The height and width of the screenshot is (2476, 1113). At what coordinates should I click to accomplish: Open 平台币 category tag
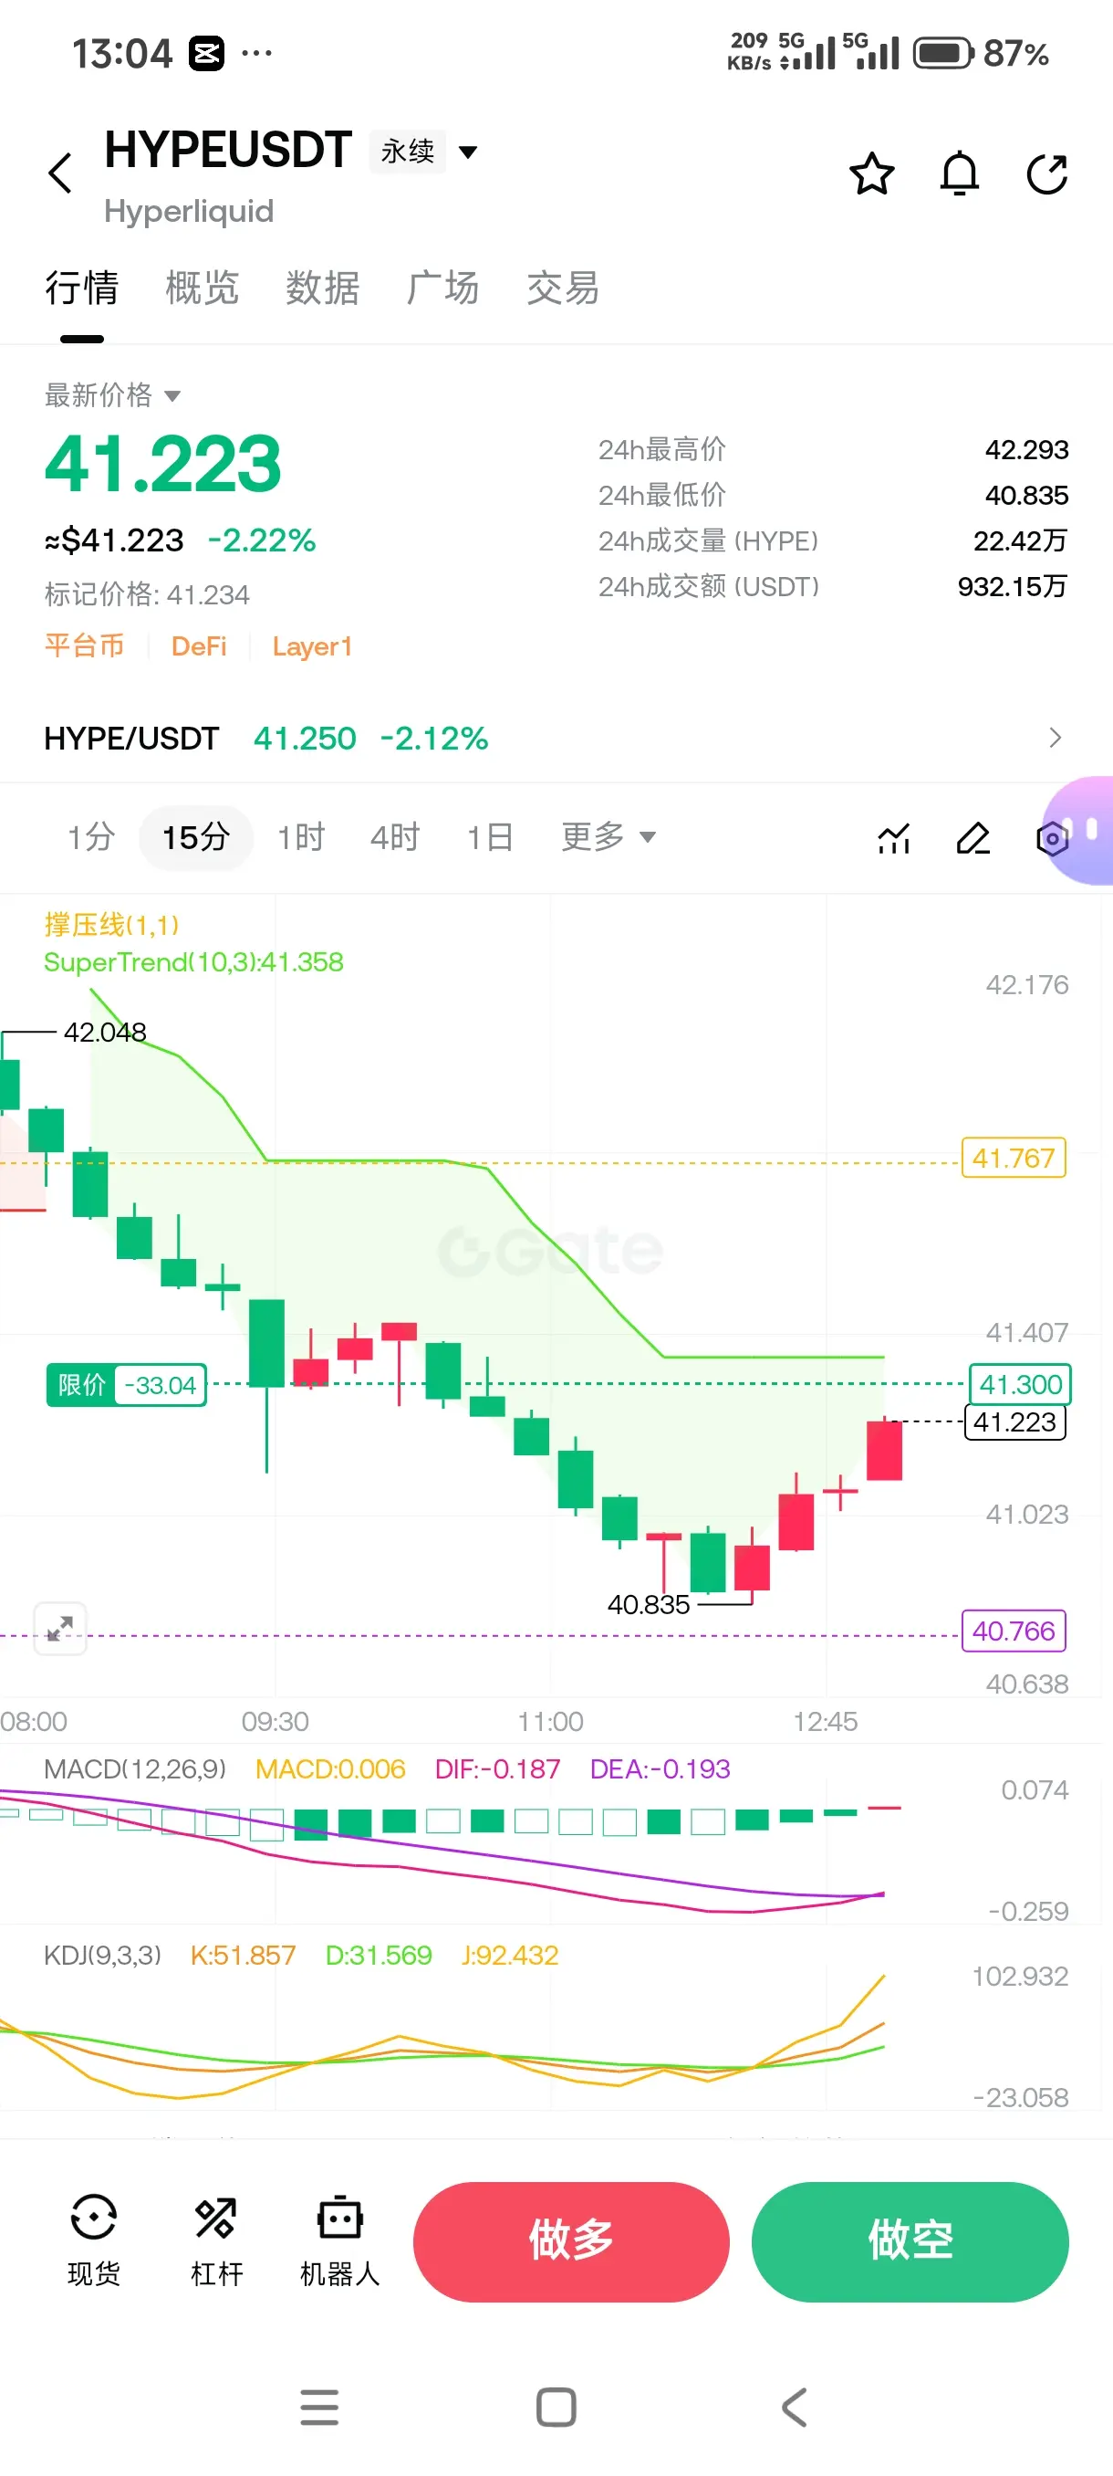(85, 645)
